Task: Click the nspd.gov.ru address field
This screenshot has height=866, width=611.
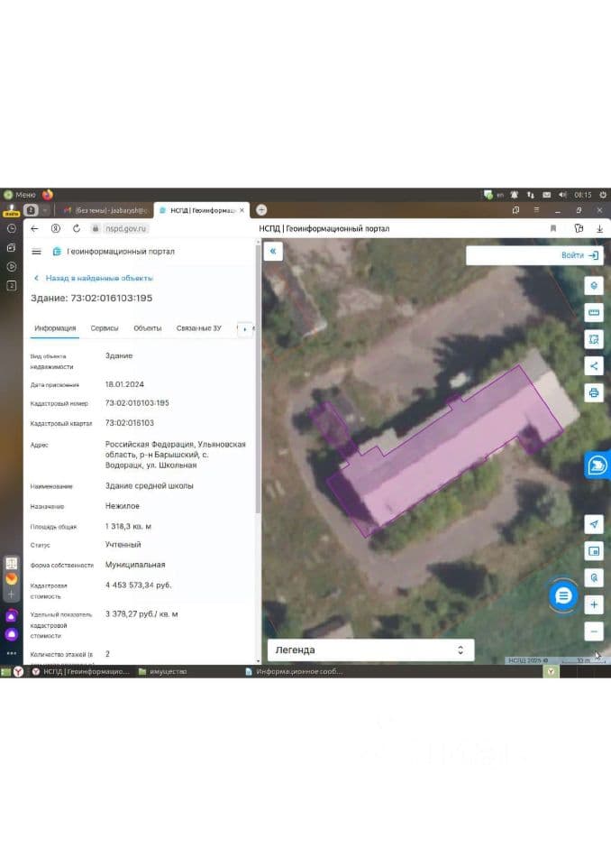Action: point(126,228)
